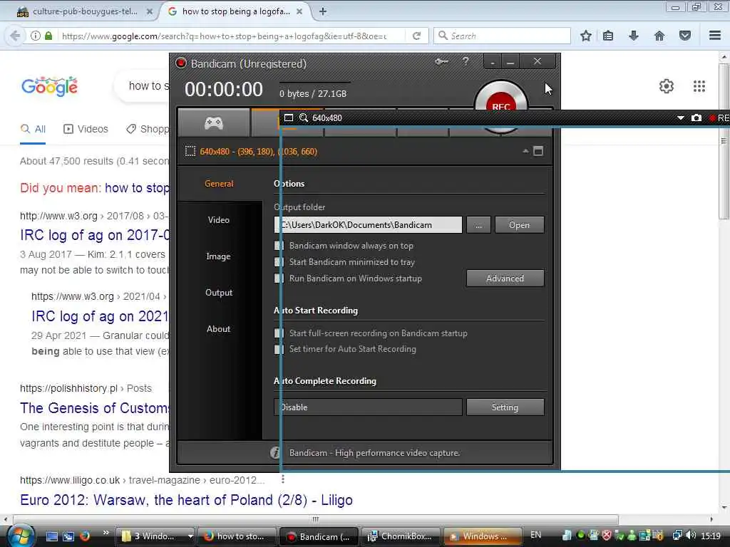Click the rectangle icon on the capture bar
This screenshot has width=730, height=547.
click(x=289, y=118)
